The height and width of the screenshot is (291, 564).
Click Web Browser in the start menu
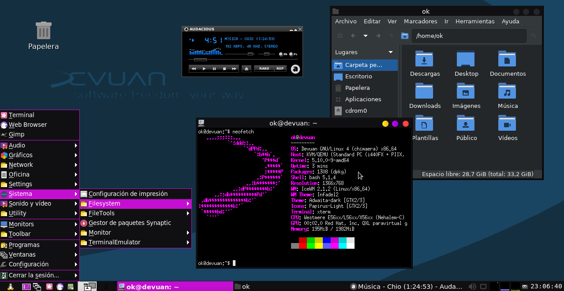(x=40, y=125)
